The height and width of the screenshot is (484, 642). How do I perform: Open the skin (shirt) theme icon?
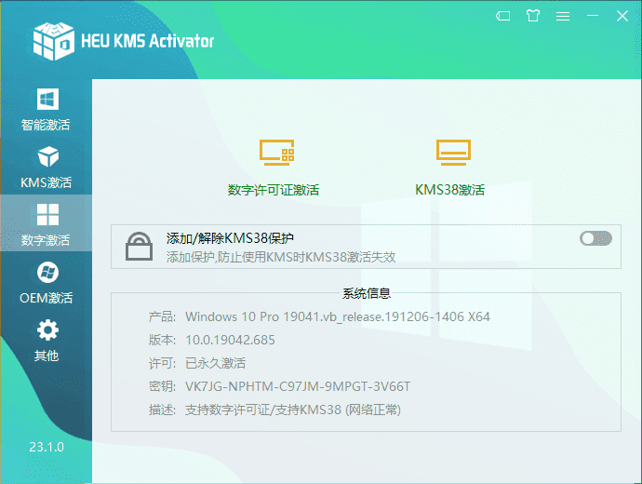[533, 16]
